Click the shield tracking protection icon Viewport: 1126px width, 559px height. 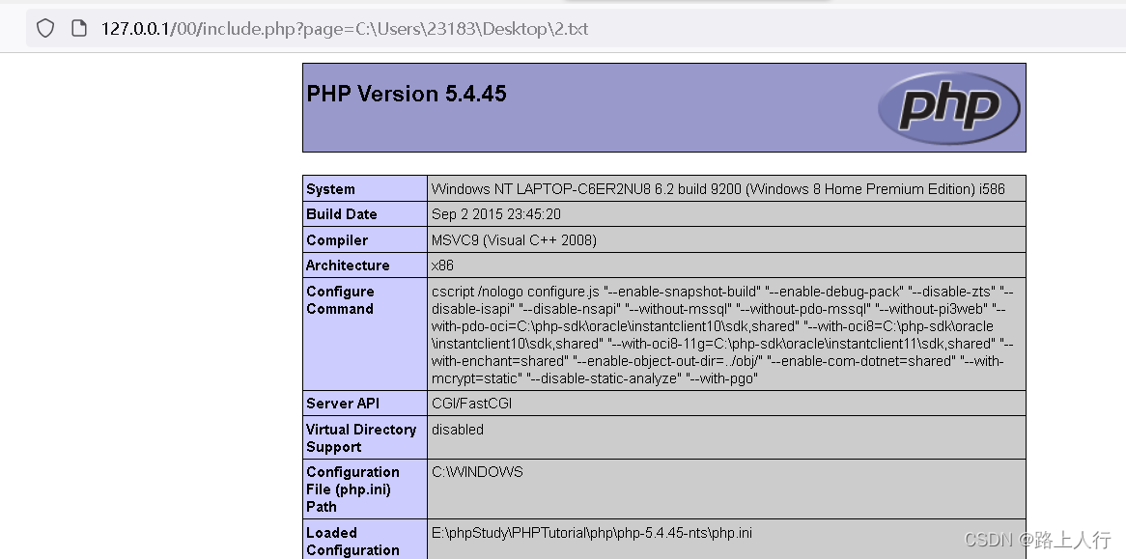point(45,29)
